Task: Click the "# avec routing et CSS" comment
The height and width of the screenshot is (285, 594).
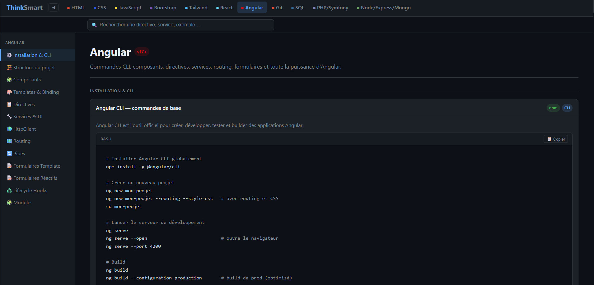Action: pos(250,199)
